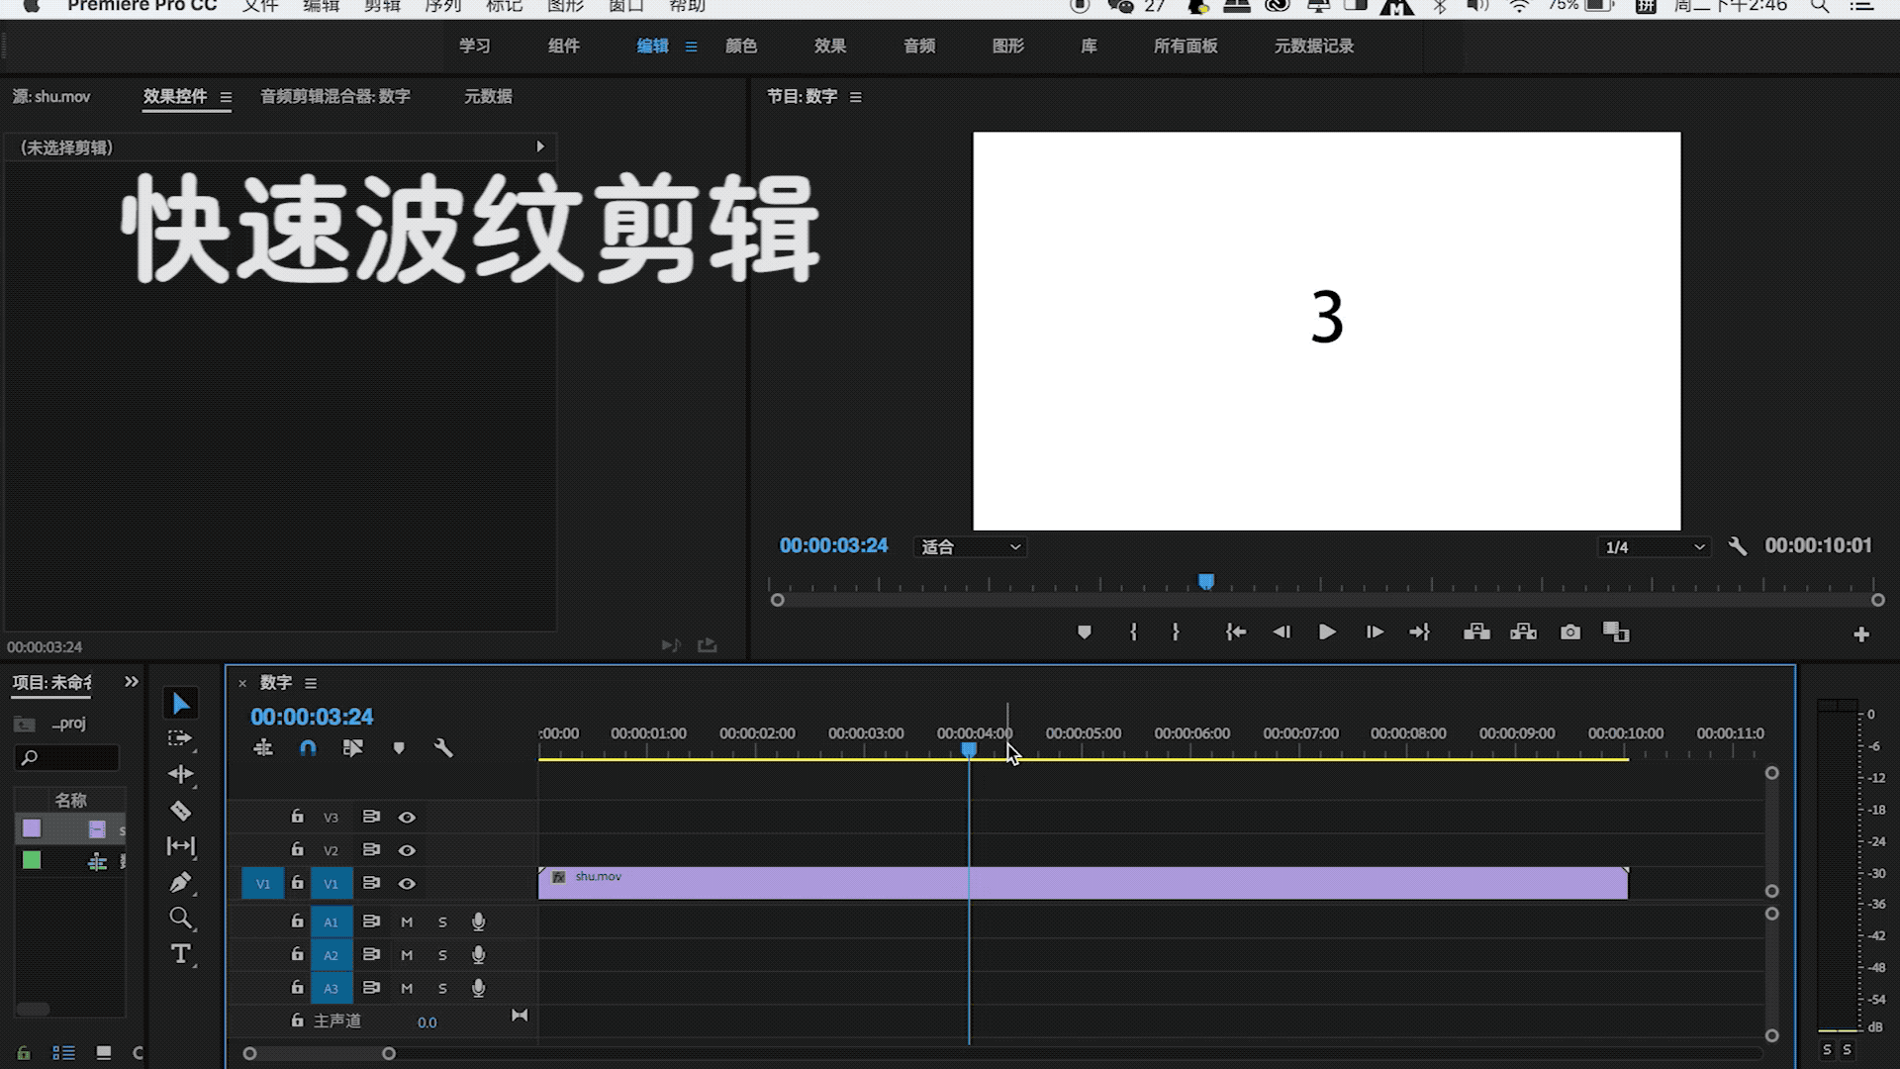The height and width of the screenshot is (1069, 1900).
Task: Select the Razor tool
Action: pyautogui.click(x=181, y=811)
